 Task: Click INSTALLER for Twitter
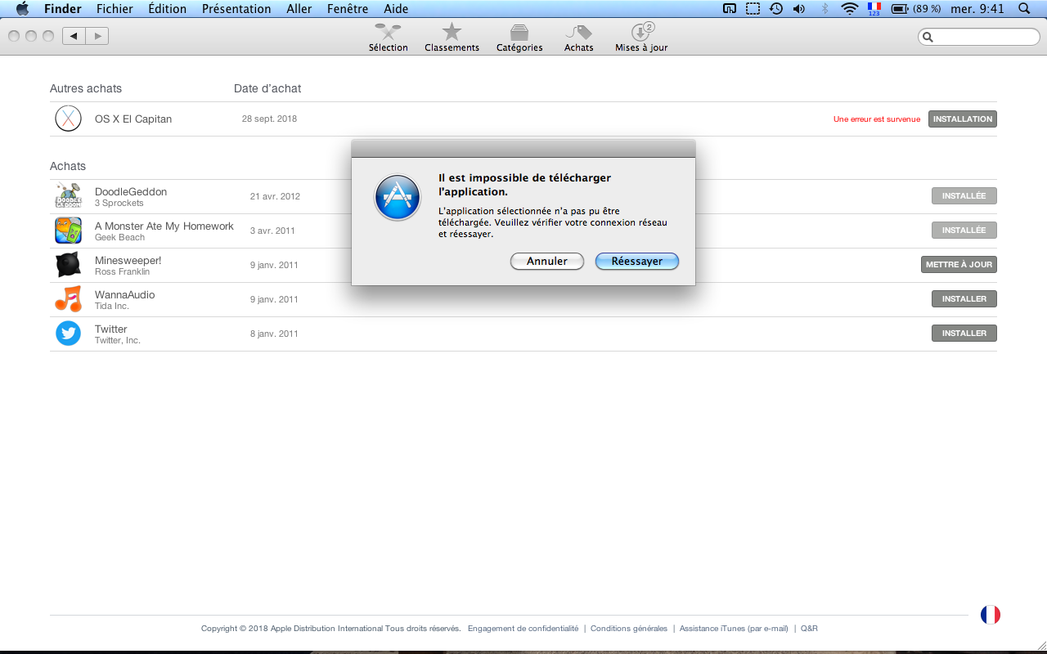tap(964, 334)
